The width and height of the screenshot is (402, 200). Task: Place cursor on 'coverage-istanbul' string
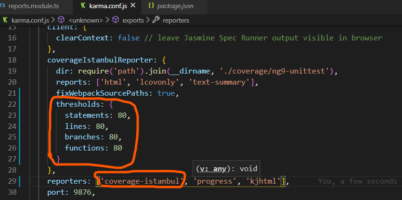point(142,181)
